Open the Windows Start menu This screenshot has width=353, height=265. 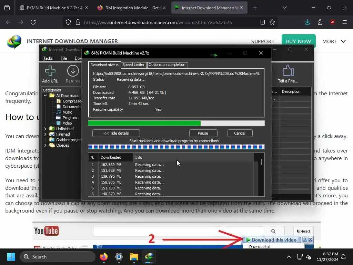tap(11, 257)
